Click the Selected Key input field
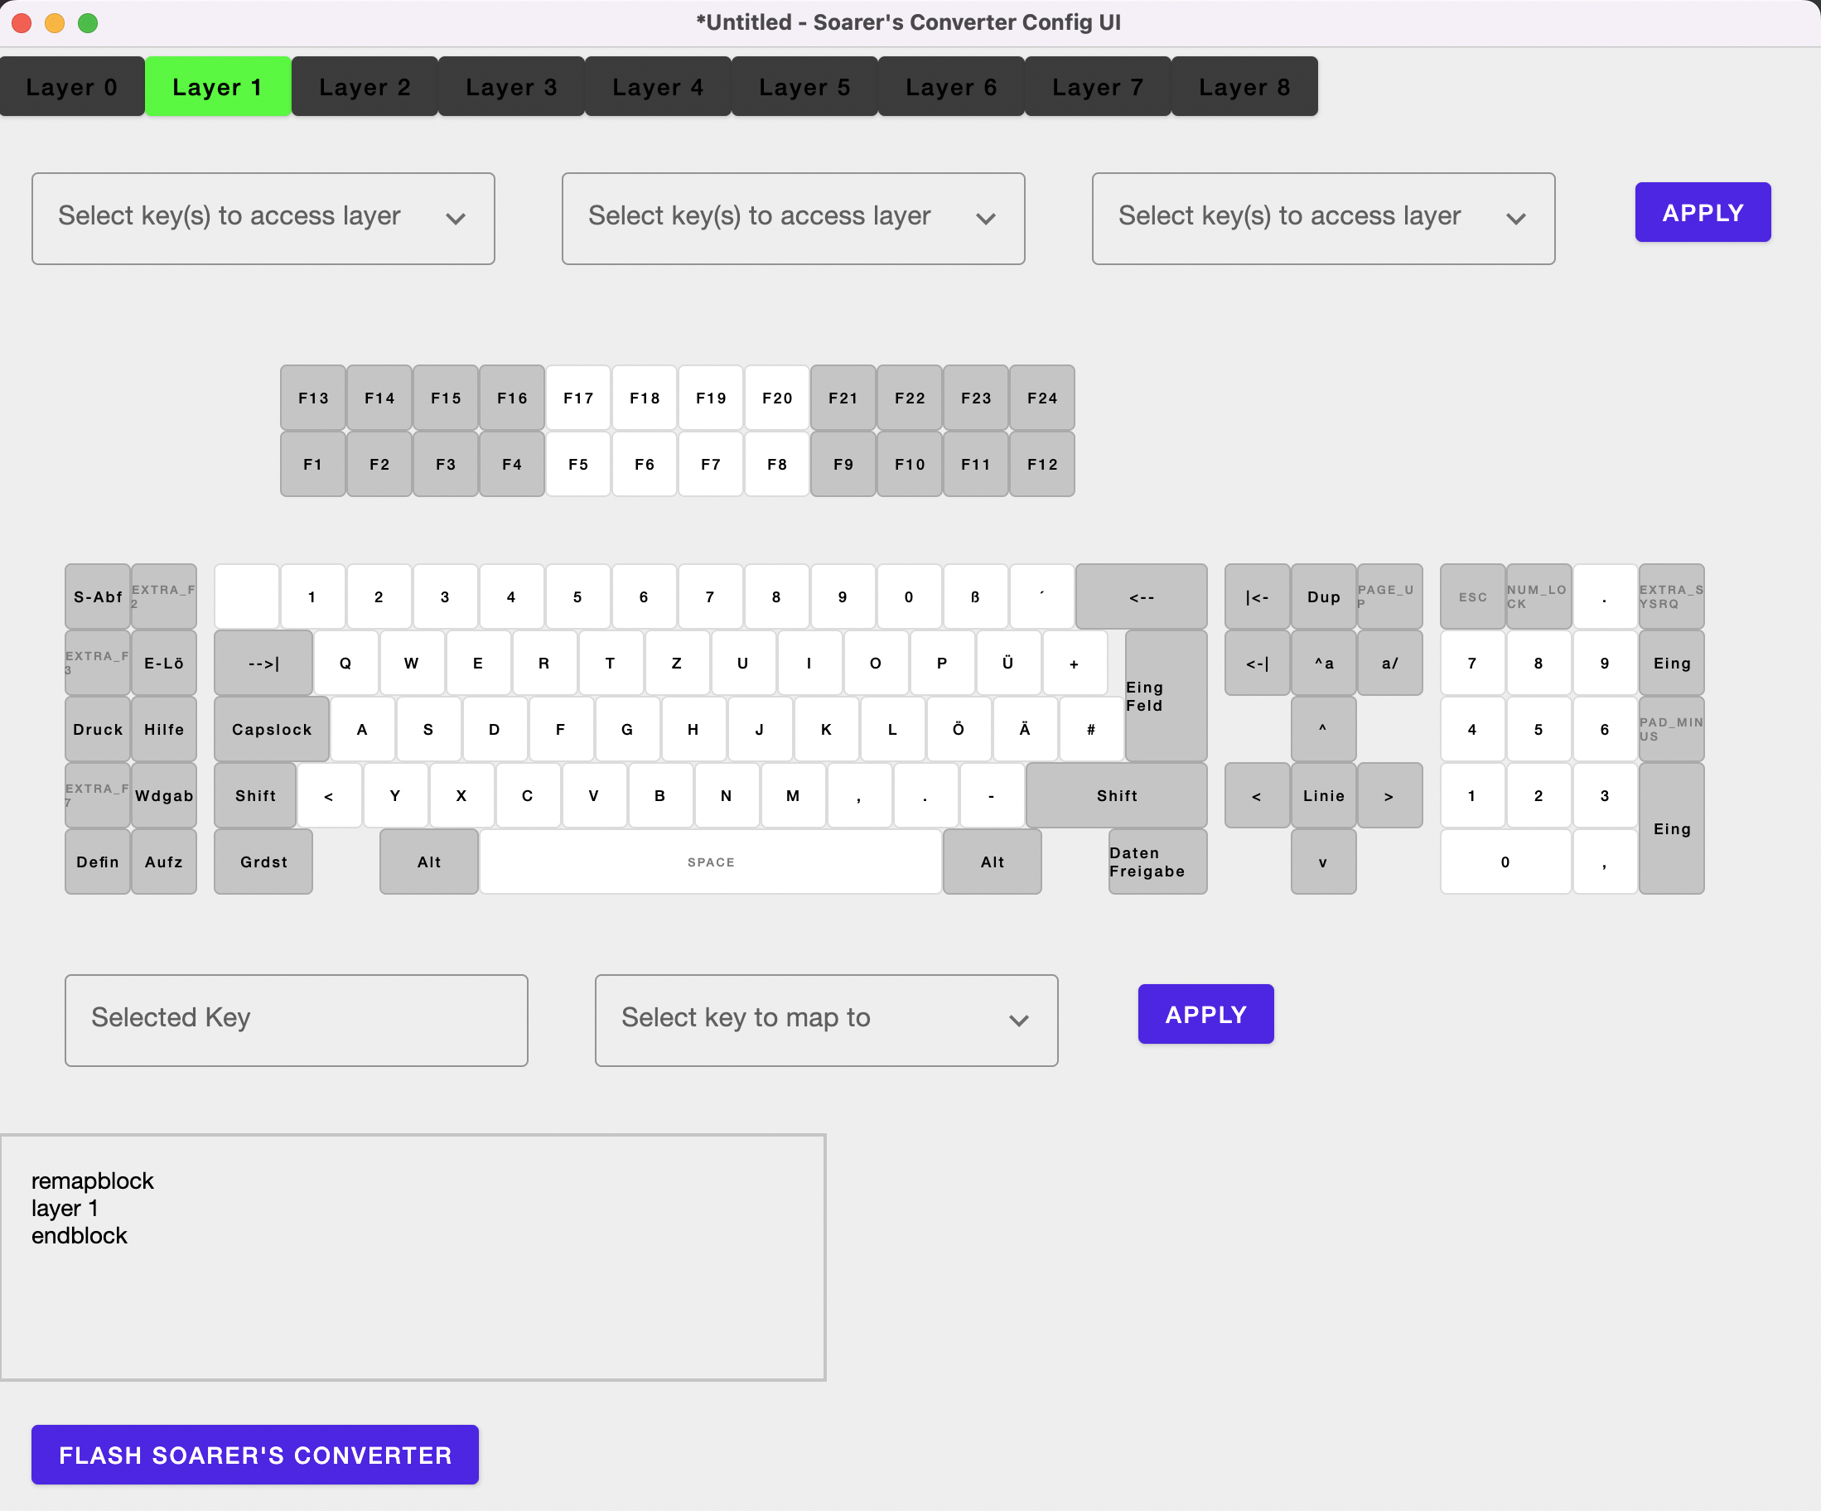Viewport: 1821px width, 1511px height. [x=296, y=1020]
